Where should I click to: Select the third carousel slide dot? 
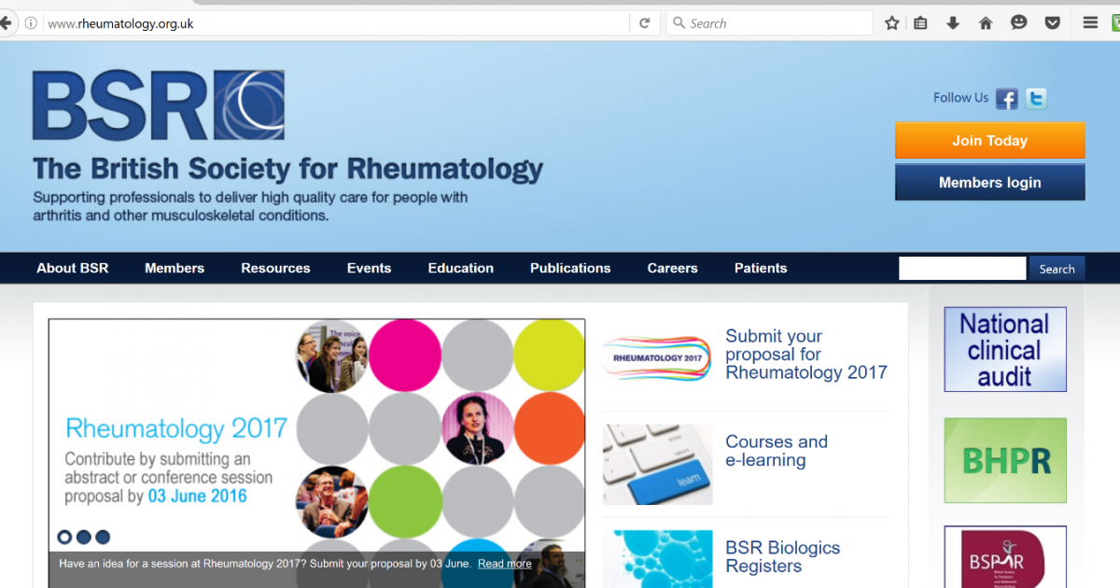pyautogui.click(x=103, y=537)
